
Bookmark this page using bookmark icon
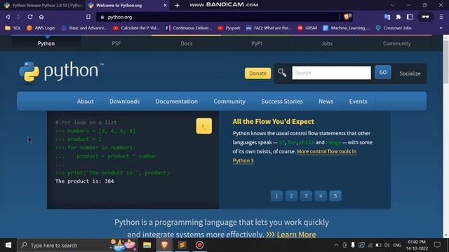[x=88, y=17]
